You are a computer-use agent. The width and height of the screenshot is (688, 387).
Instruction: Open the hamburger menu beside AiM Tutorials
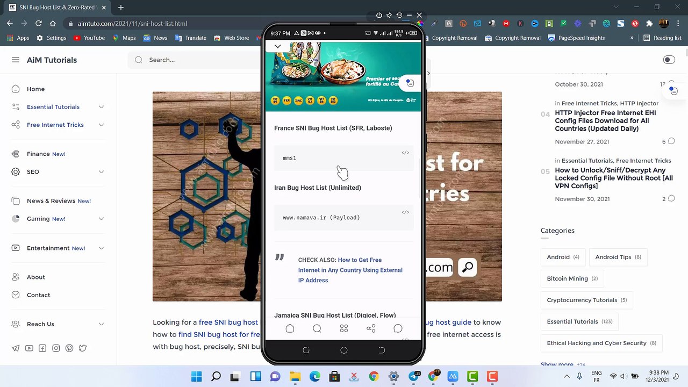coord(16,60)
